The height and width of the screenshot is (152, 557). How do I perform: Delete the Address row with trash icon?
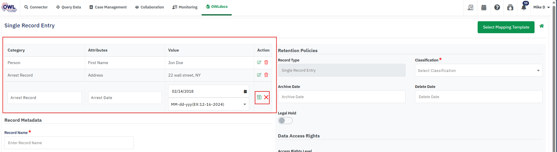point(266,75)
